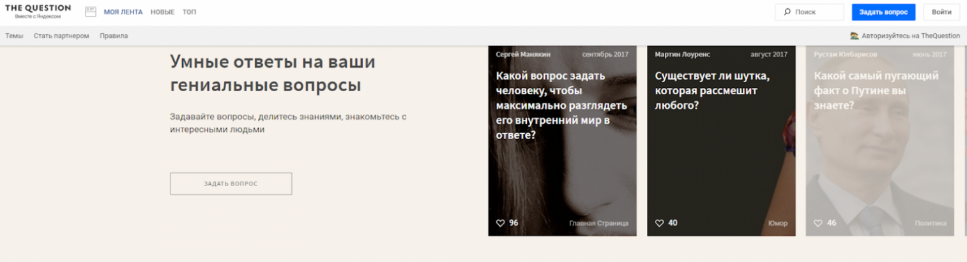Switch to Топ tab
967x262 pixels.
(x=189, y=12)
